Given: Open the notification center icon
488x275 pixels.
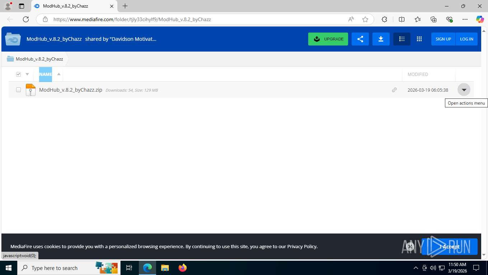Looking at the screenshot, I should click(x=476, y=268).
